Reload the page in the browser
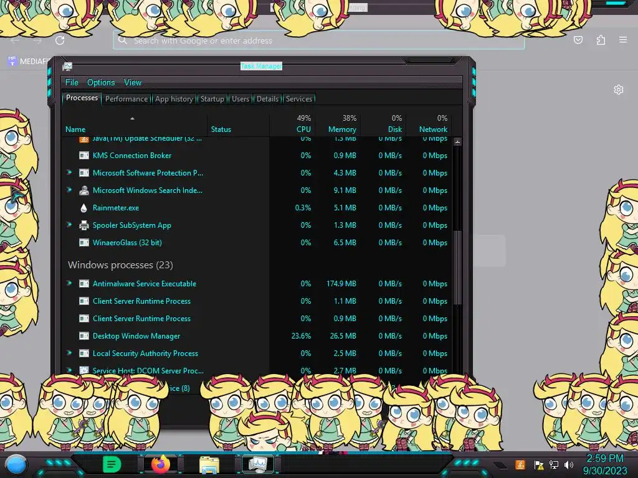638x478 pixels. 60,40
